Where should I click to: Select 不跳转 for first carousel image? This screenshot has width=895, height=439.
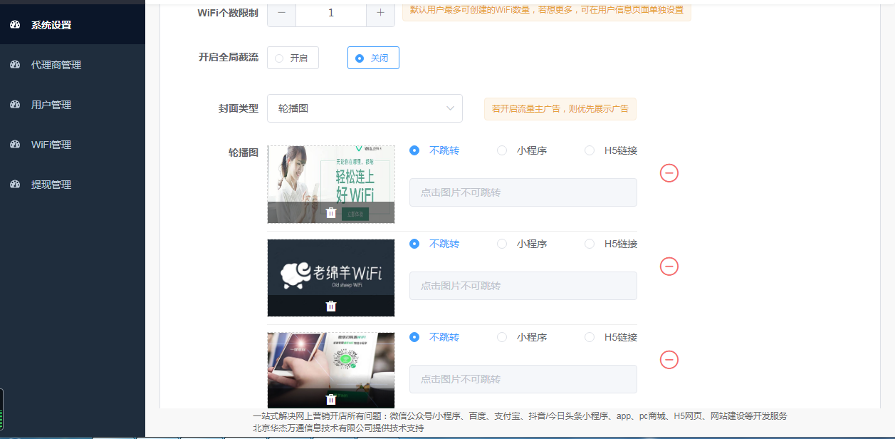click(434, 150)
